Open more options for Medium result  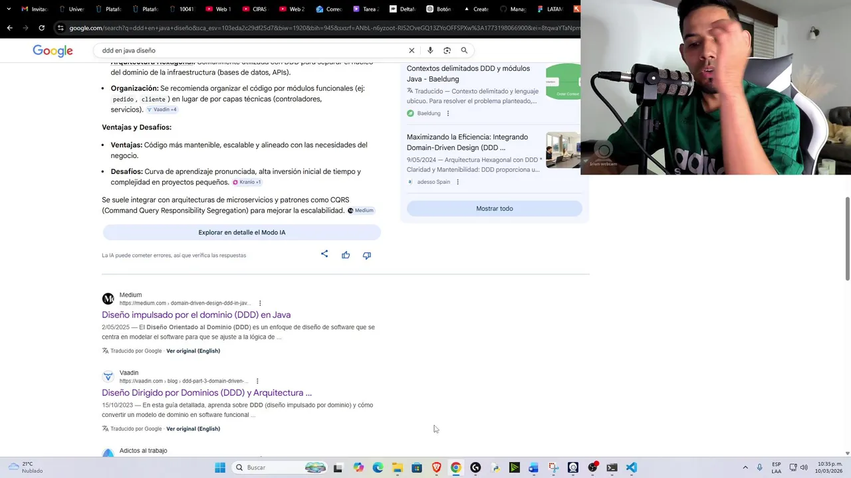point(260,303)
